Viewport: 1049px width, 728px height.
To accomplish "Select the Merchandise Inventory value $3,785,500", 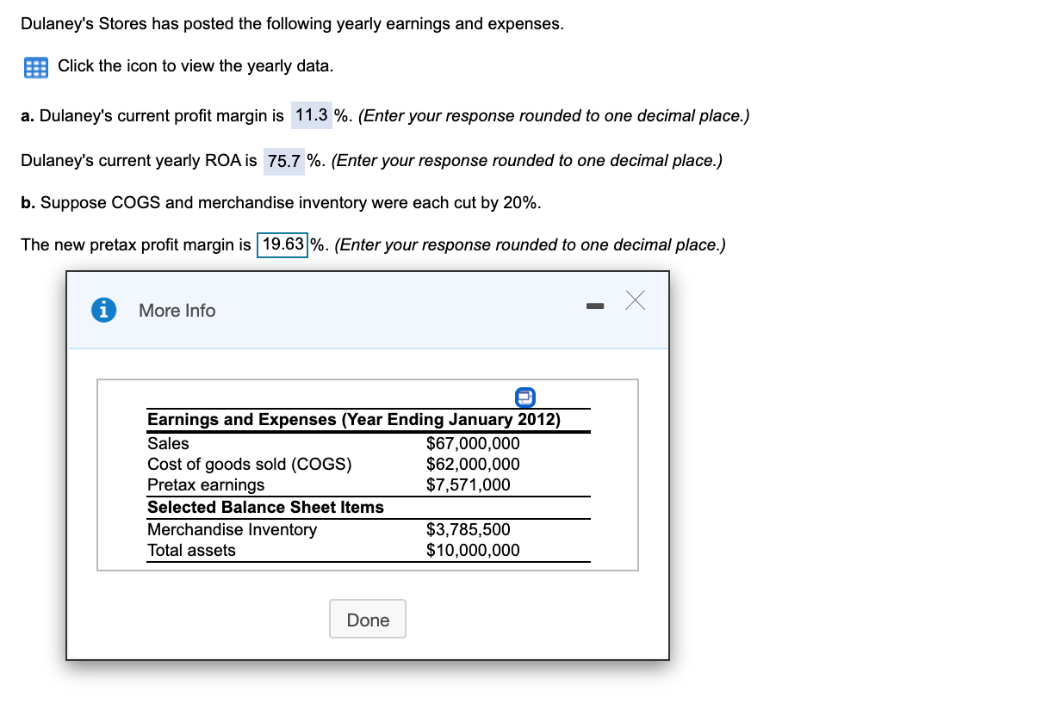I will pyautogui.click(x=469, y=530).
